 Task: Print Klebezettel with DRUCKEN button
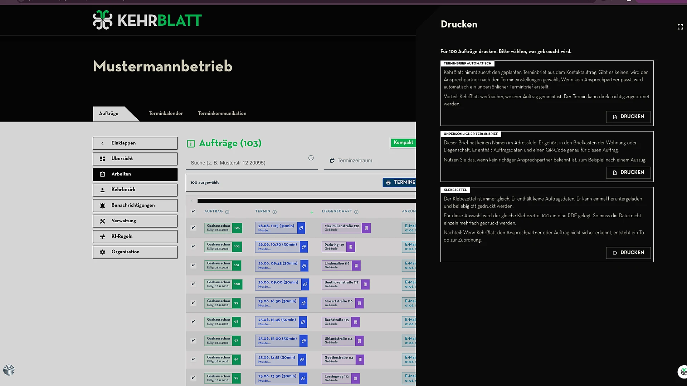(628, 253)
